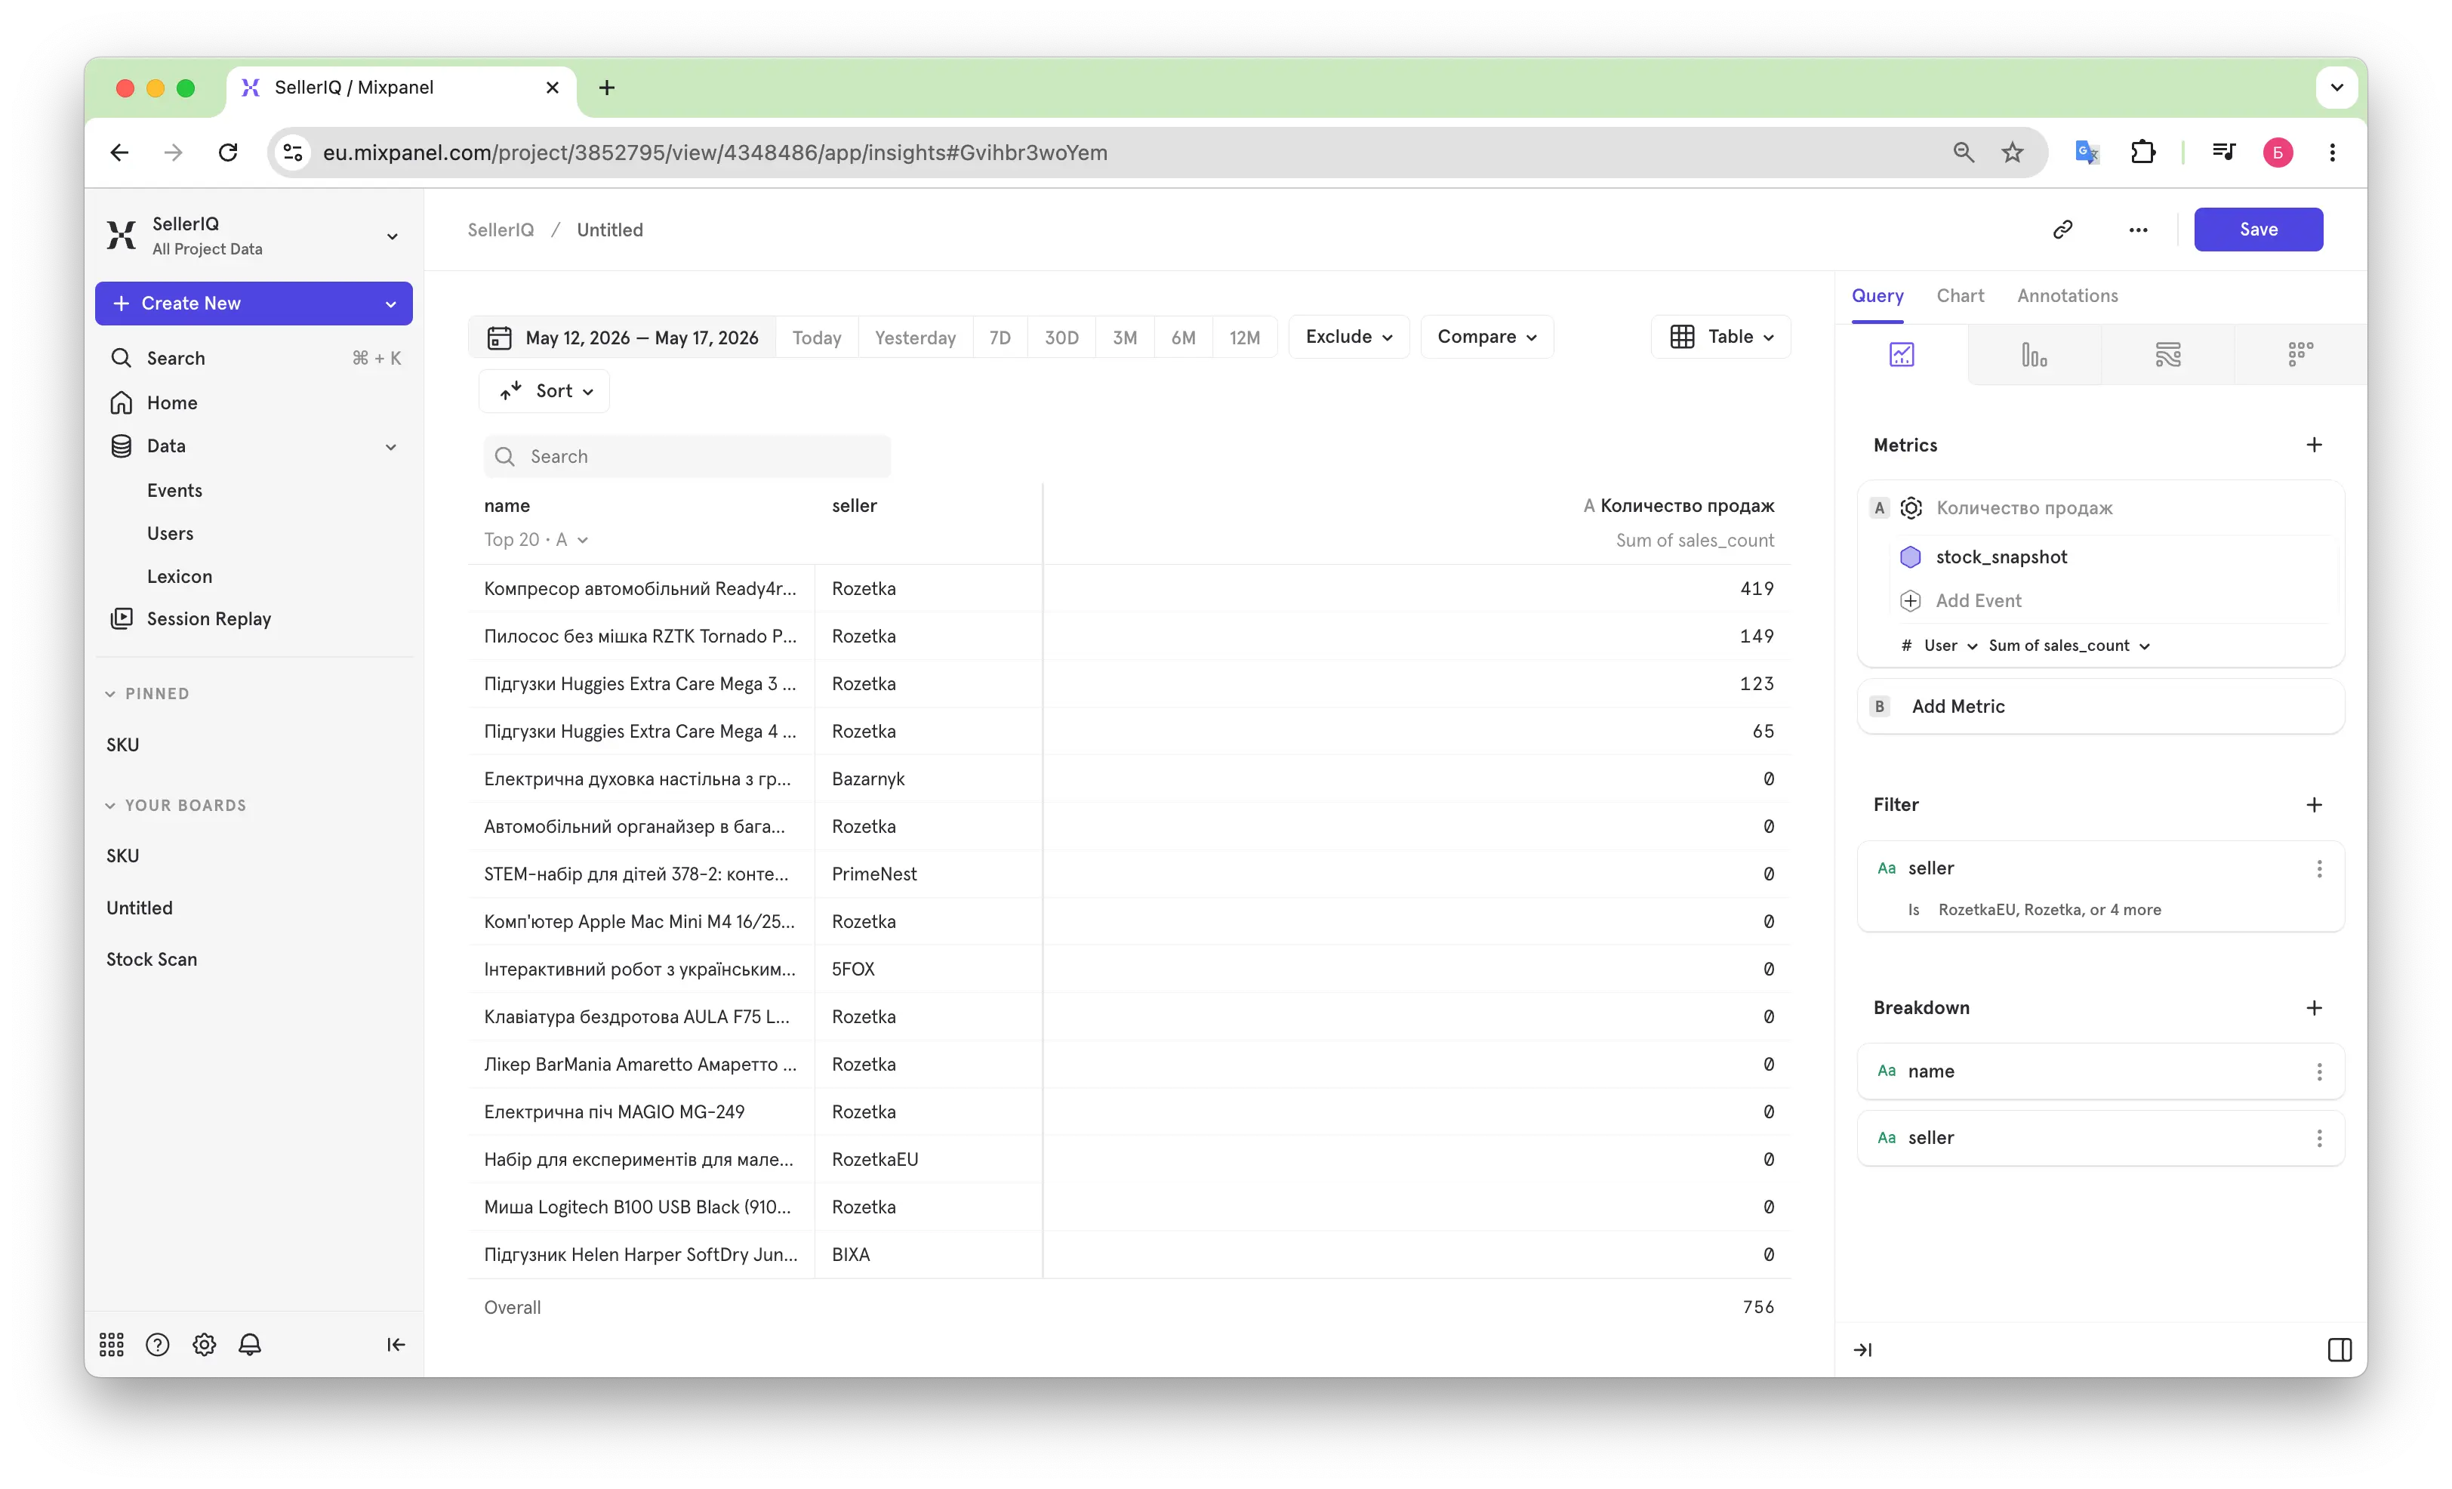This screenshot has width=2452, height=1489.
Task: Select the Yesterday date preset
Action: pyautogui.click(x=914, y=338)
